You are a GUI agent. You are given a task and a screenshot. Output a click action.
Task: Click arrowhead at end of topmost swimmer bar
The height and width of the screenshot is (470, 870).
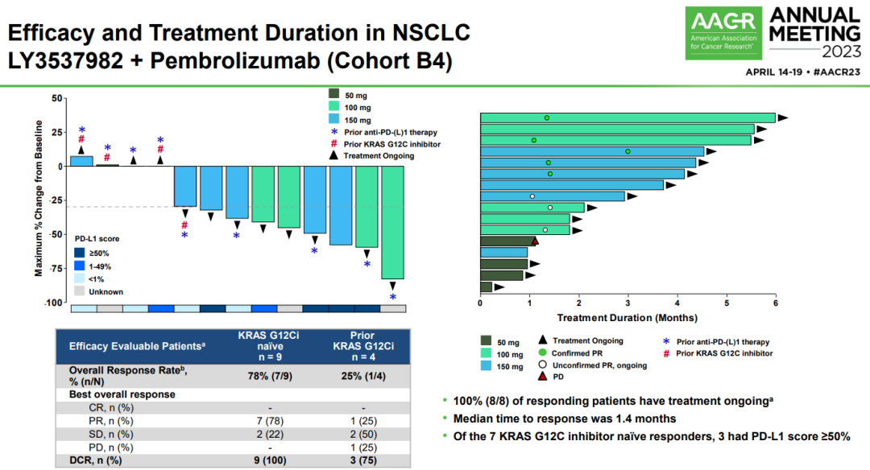tap(782, 118)
